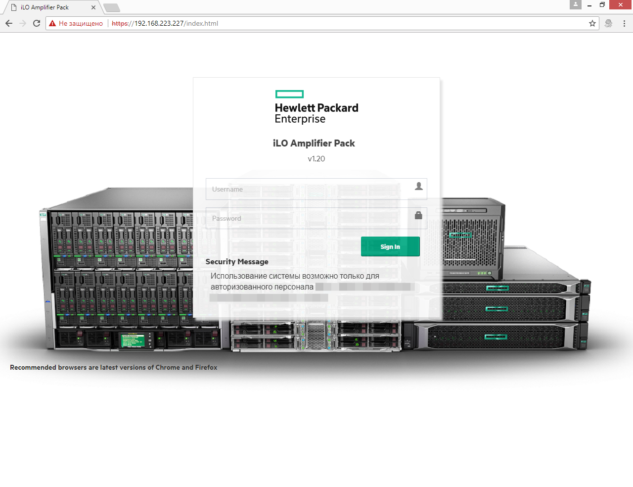The width and height of the screenshot is (633, 487).
Task: Reload the iLO Amplifier login page
Action: coord(37,23)
